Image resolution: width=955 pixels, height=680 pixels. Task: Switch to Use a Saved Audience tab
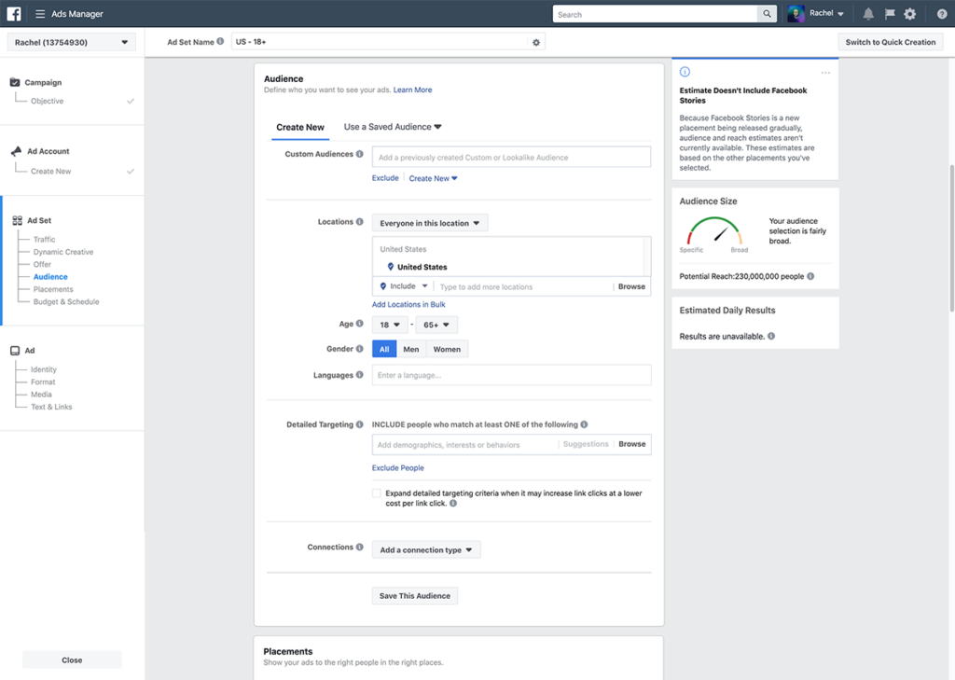click(x=392, y=127)
